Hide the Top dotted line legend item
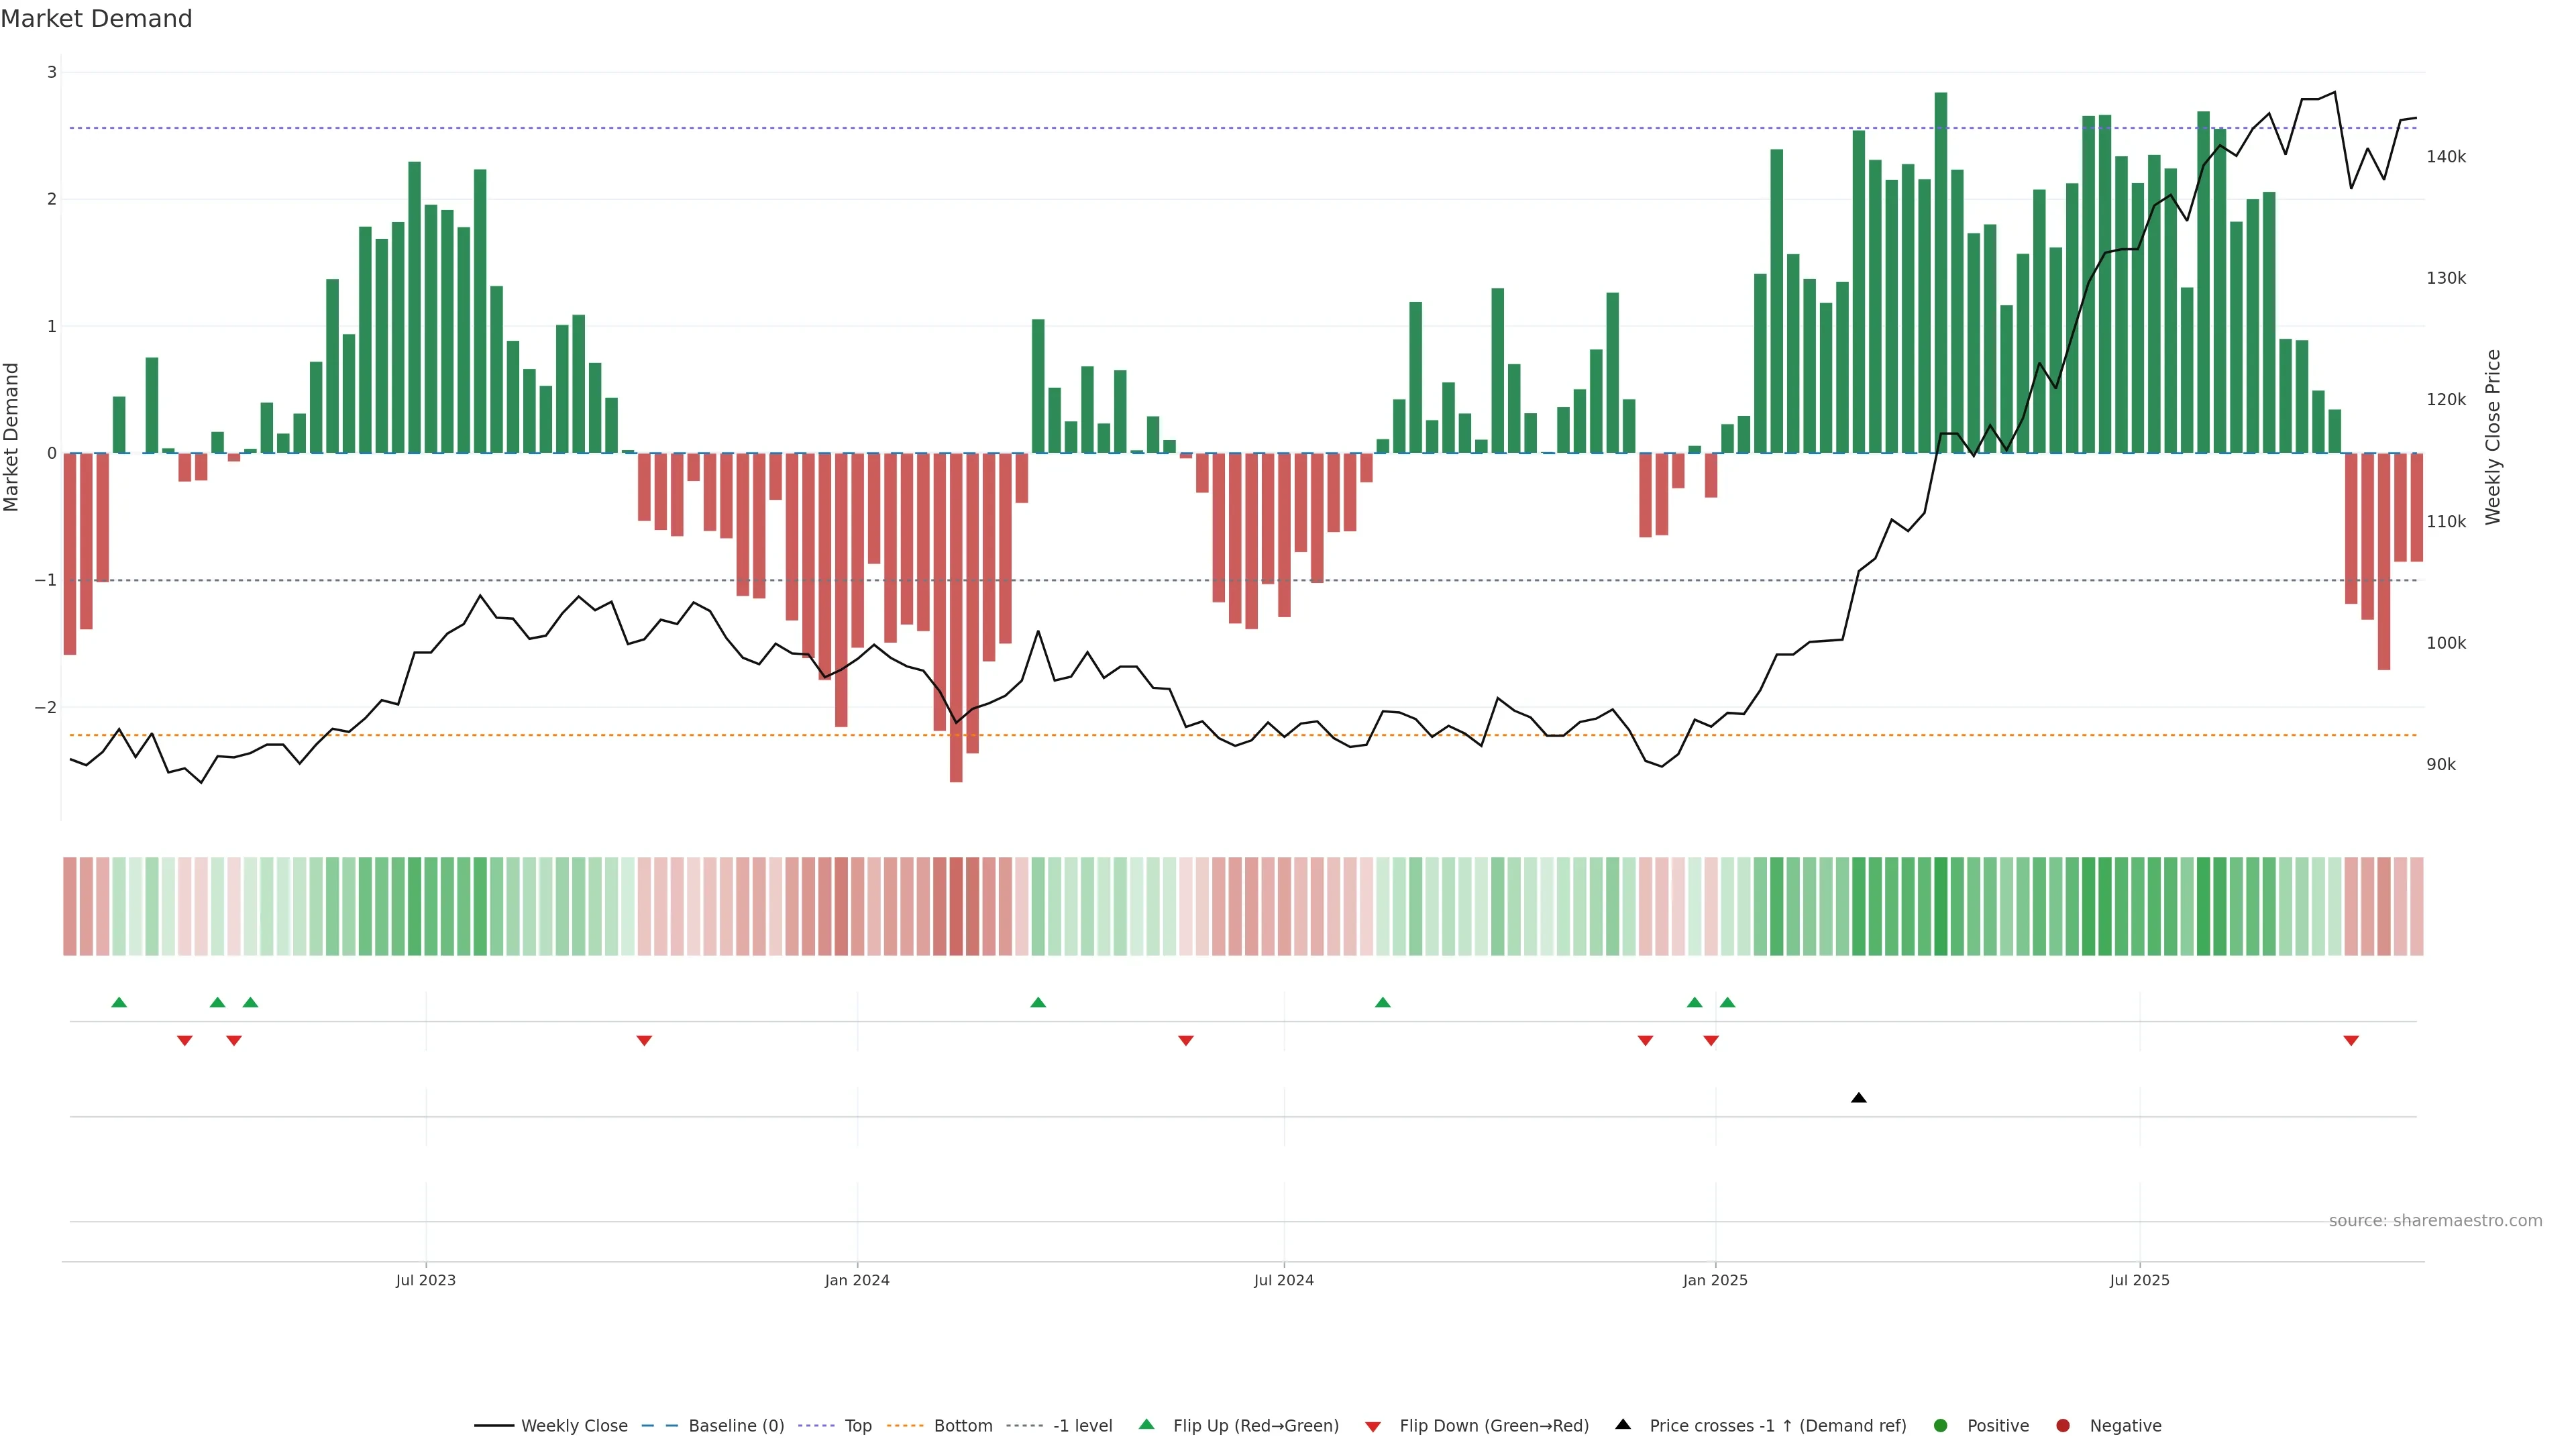 pyautogui.click(x=857, y=1425)
